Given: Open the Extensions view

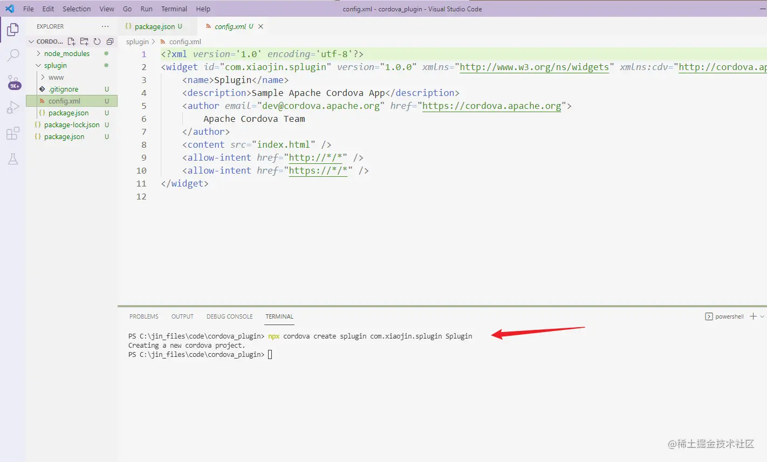Looking at the screenshot, I should pyautogui.click(x=13, y=133).
